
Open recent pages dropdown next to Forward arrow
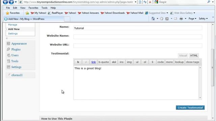[16, 2]
